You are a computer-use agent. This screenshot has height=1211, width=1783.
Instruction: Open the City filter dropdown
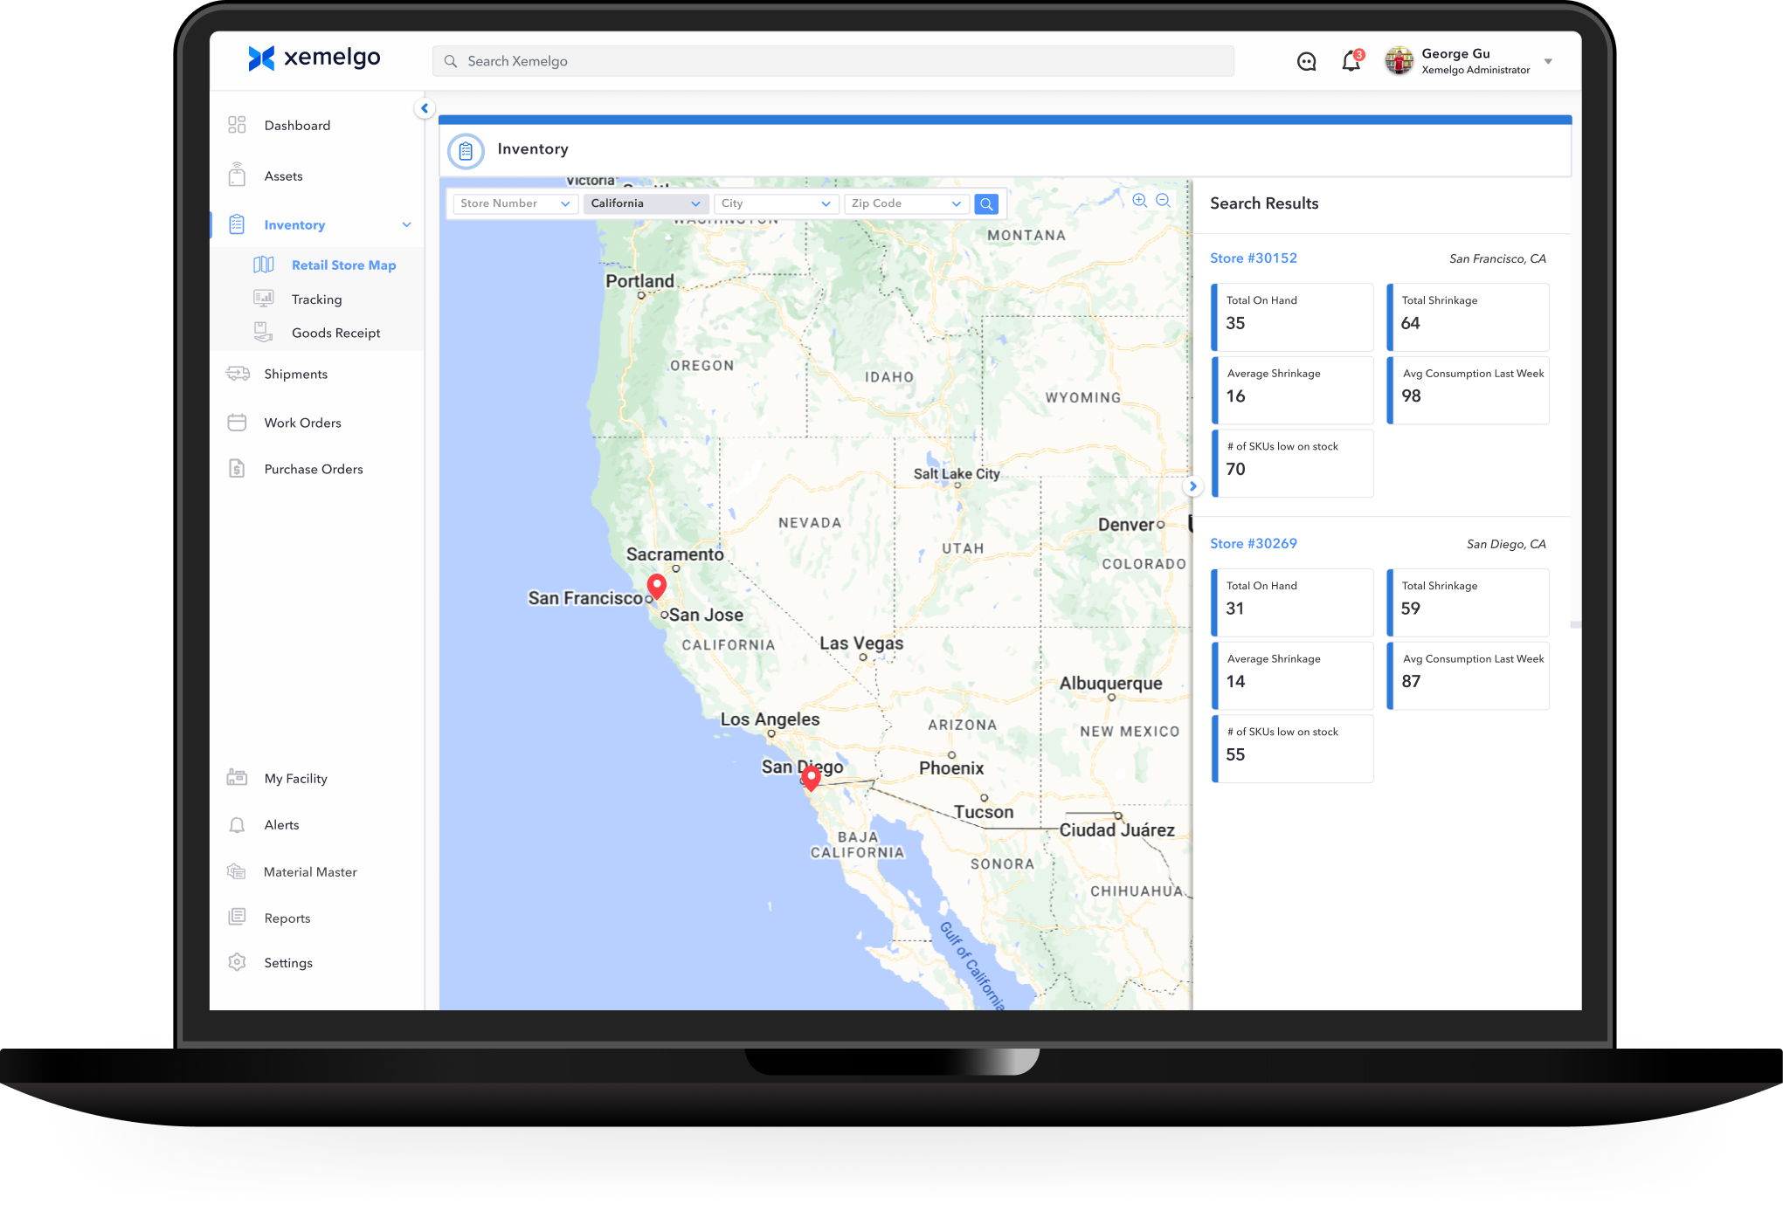click(x=775, y=203)
